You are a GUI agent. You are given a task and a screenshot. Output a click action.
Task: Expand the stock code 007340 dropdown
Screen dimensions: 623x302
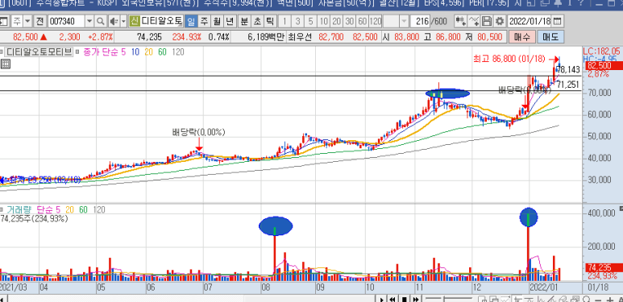point(89,21)
